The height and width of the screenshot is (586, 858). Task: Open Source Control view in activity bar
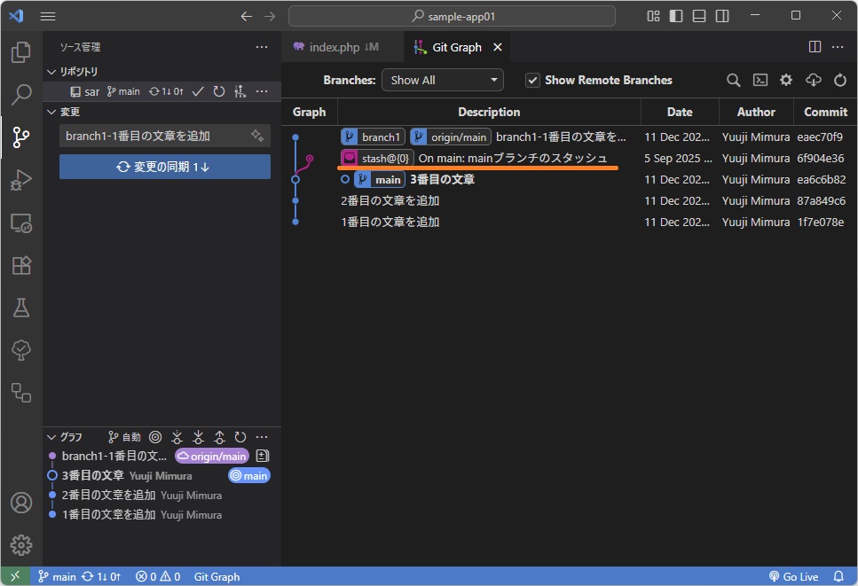point(20,137)
